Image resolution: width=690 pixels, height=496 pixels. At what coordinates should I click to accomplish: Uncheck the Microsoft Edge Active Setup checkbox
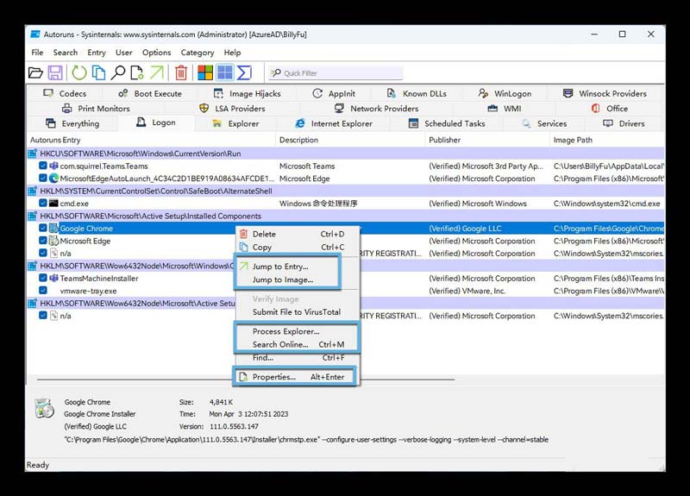pos(42,241)
